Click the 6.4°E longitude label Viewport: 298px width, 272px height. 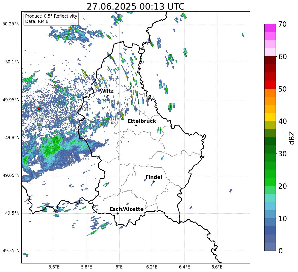coord(184,267)
